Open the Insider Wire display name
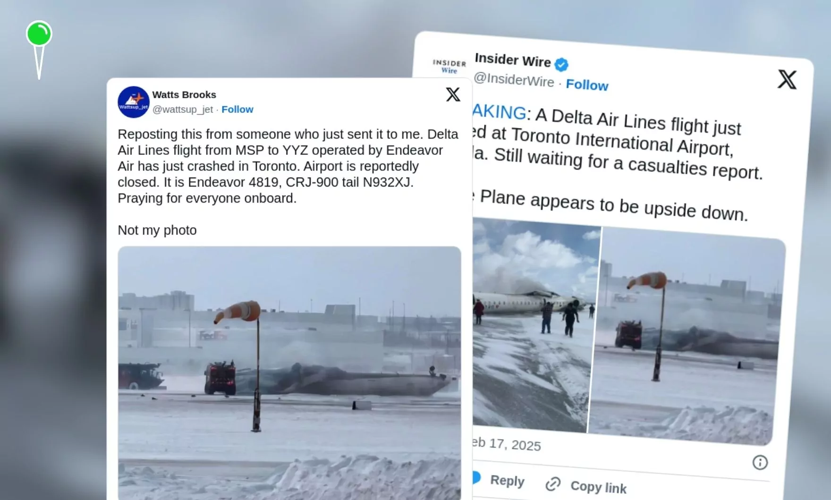Image resolution: width=831 pixels, height=500 pixels. pyautogui.click(x=513, y=60)
